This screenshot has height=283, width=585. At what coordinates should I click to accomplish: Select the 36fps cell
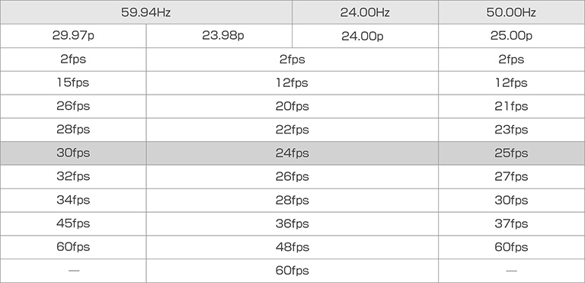(292, 224)
